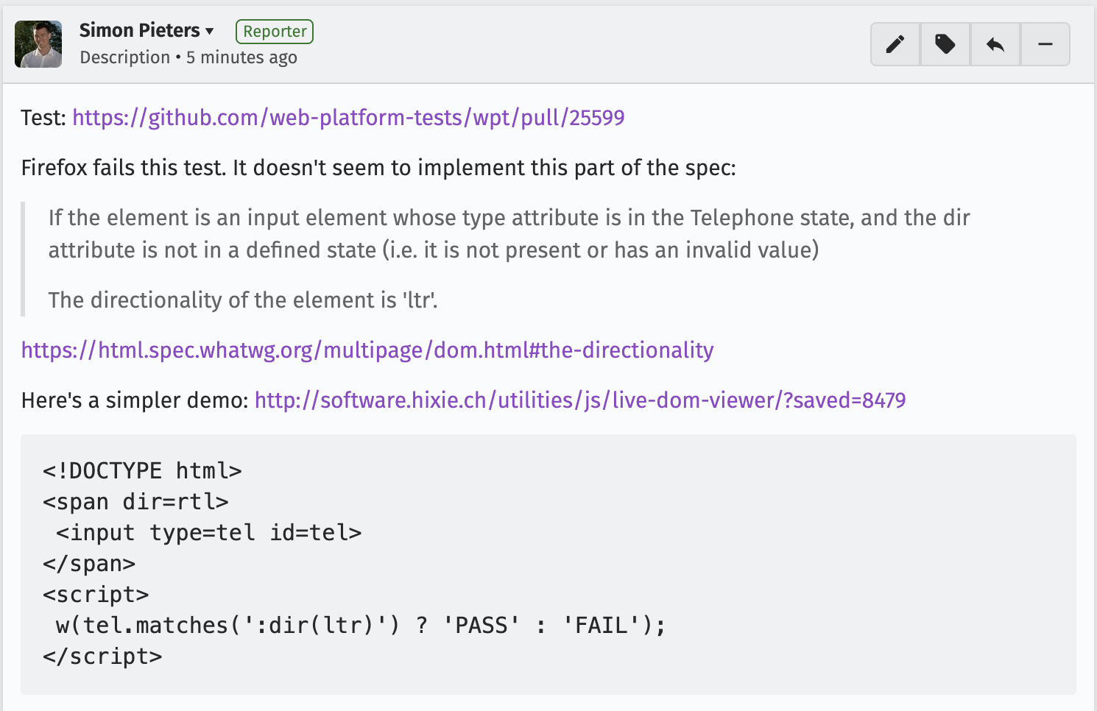Viewport: 1097px width, 711px height.
Task: Click the reply arrow icon
Action: coord(995,44)
